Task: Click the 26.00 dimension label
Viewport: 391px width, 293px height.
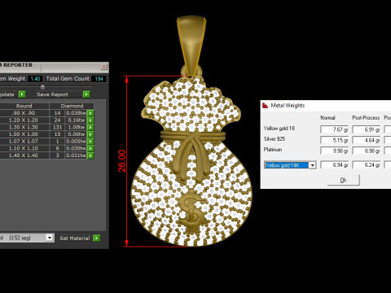Action: 122,161
